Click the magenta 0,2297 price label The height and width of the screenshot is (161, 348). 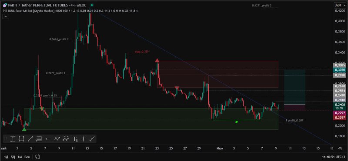tap(340, 113)
